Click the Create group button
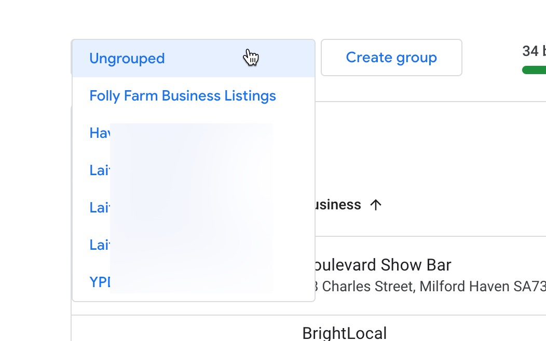 point(391,58)
